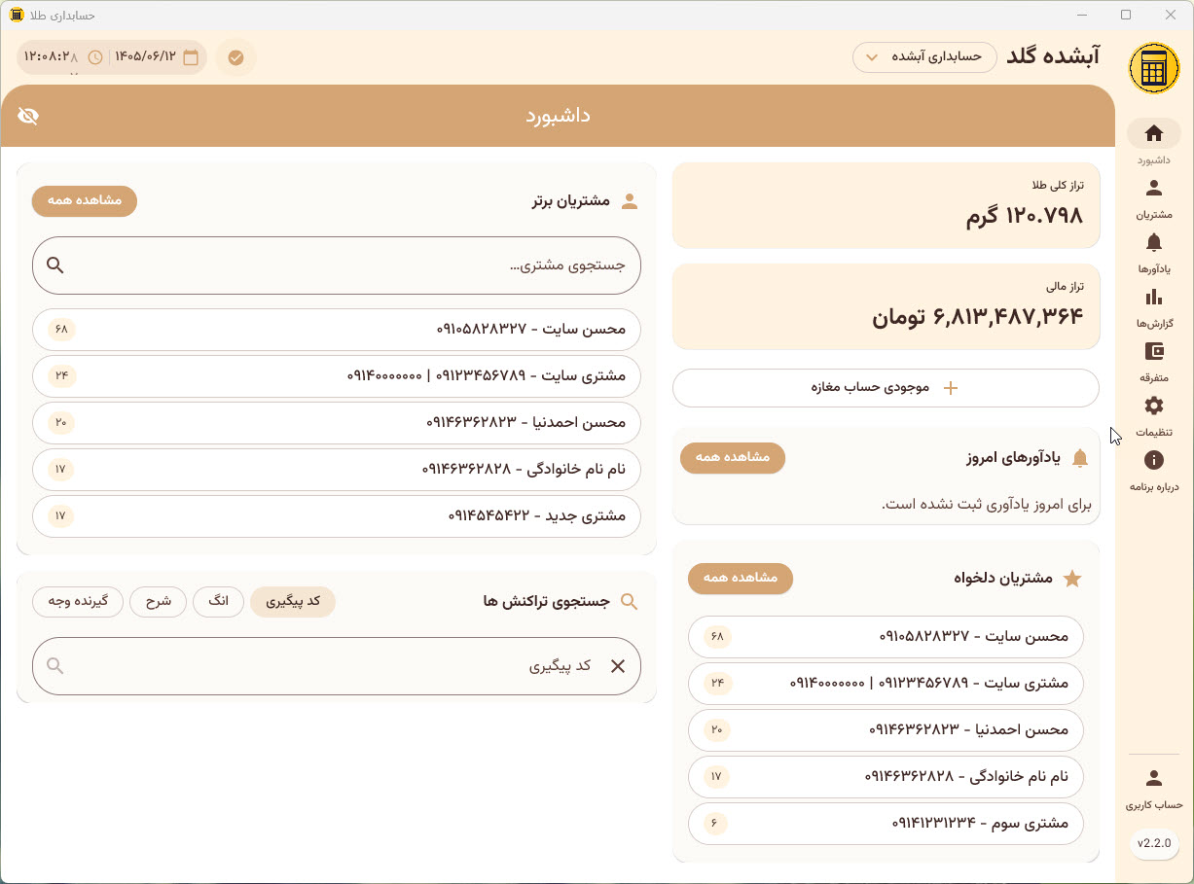
Task: Clear the کد پیگیری search with X
Action: 618,666
